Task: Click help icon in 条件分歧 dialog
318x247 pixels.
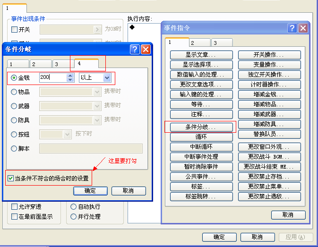Action: [135, 50]
